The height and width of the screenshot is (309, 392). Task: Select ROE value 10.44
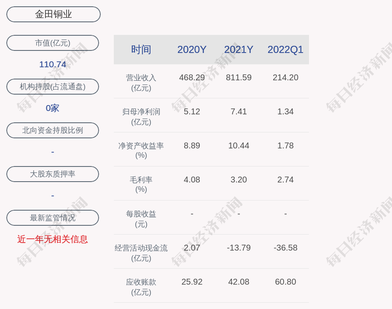pos(239,145)
